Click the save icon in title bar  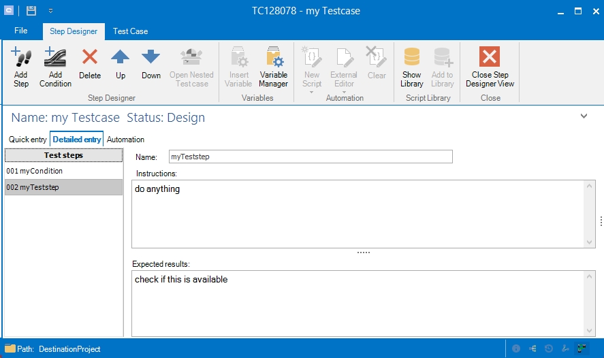31,11
